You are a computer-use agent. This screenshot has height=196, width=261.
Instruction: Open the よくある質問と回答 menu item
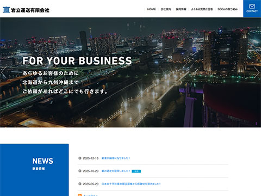tap(202, 9)
